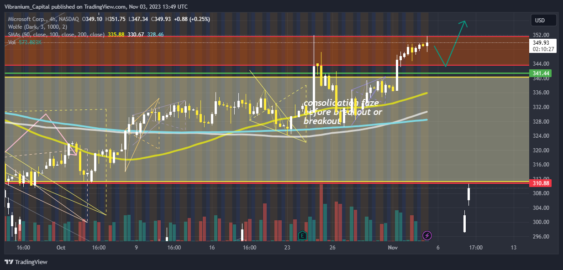The image size is (563, 270).
Task: Click the open value O349.10
Action: pos(92,19)
